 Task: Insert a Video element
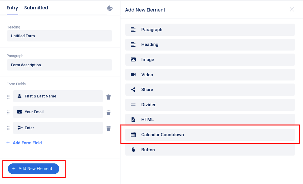(x=210, y=74)
